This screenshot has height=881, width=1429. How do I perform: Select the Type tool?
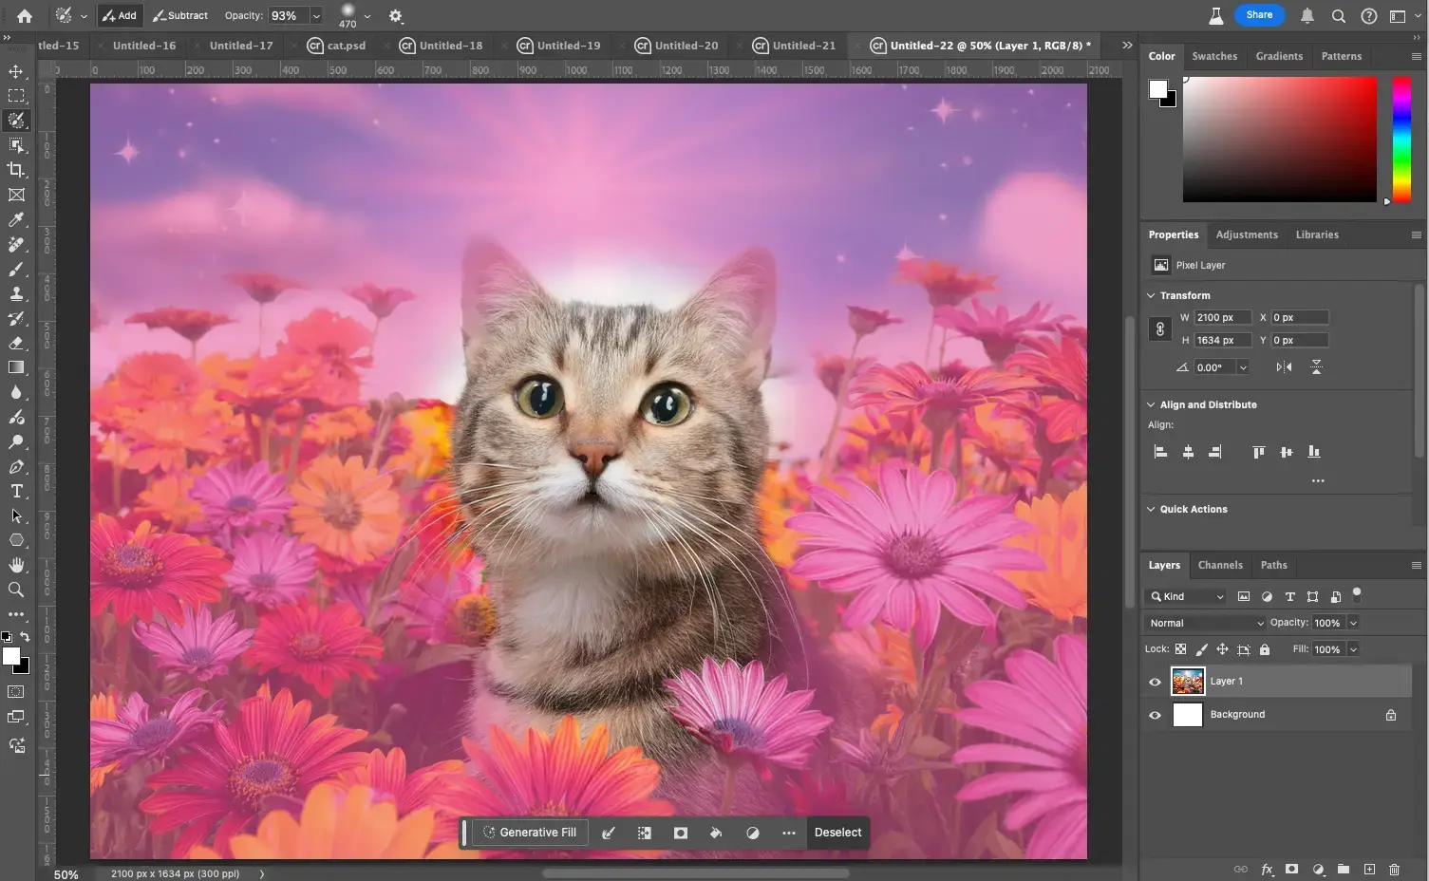click(16, 491)
